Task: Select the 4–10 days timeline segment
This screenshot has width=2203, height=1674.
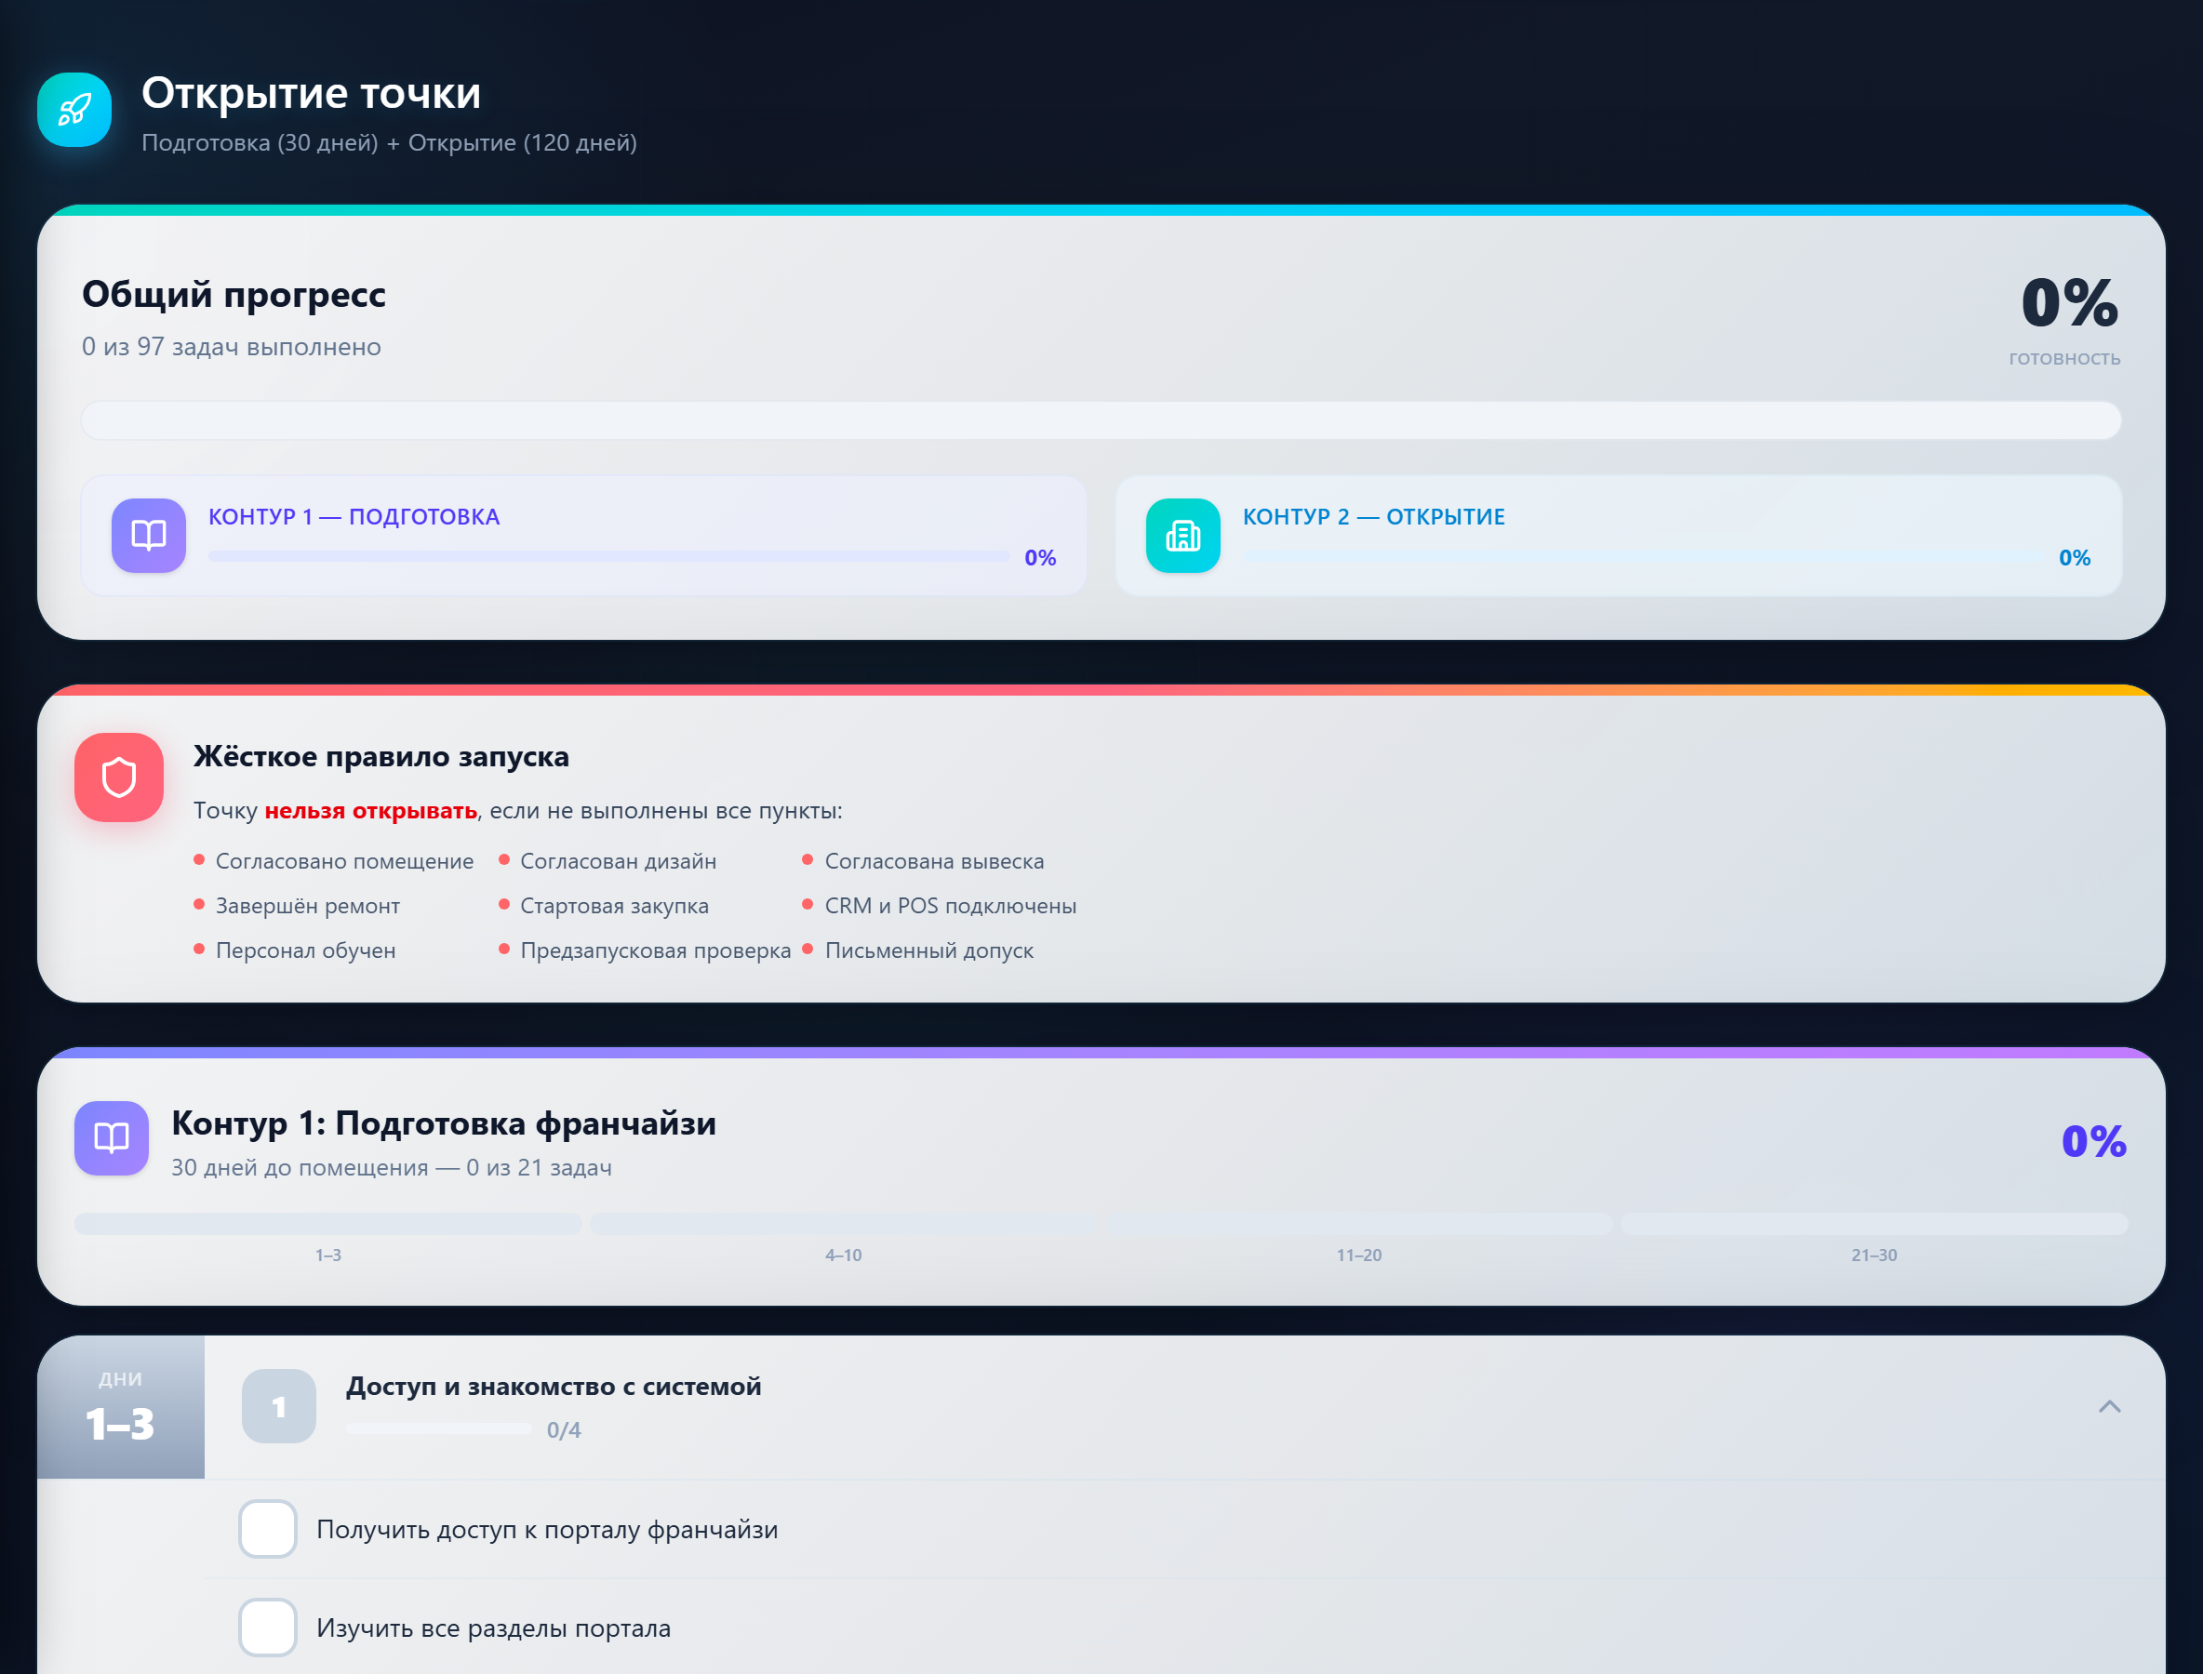Action: [x=843, y=1224]
